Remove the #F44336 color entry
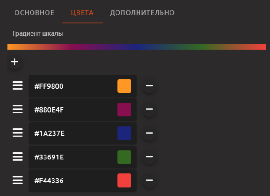This screenshot has height=196, width=270. tap(149, 180)
